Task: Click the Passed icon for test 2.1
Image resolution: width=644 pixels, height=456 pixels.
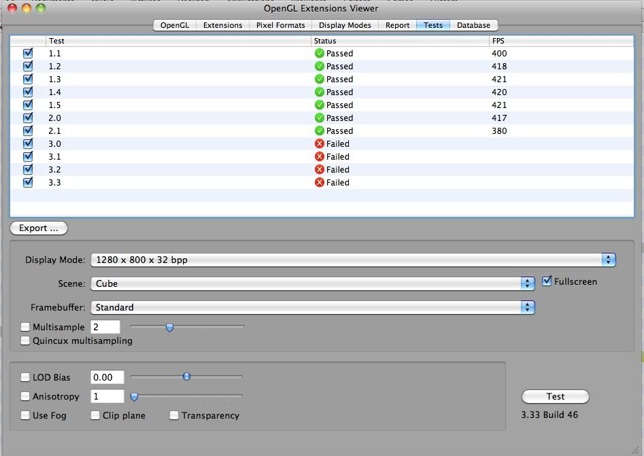Action: click(318, 130)
